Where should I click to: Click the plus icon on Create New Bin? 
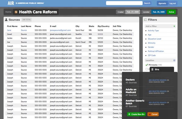[129, 114]
